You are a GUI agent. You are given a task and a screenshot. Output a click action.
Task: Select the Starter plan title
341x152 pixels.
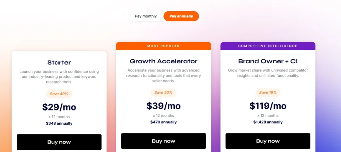tap(59, 63)
